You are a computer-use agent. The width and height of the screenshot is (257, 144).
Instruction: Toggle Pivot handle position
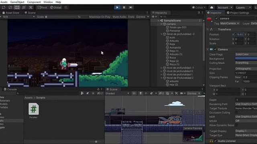click(42, 8)
